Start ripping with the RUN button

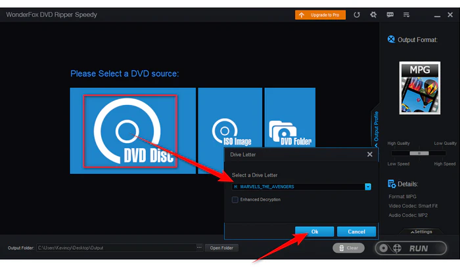pyautogui.click(x=411, y=248)
